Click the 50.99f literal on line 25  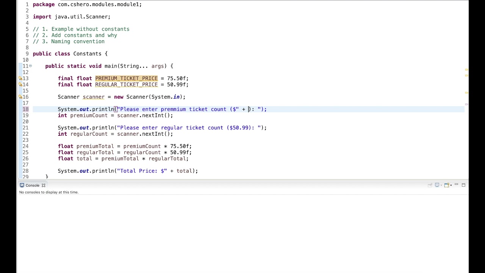pyautogui.click(x=179, y=152)
